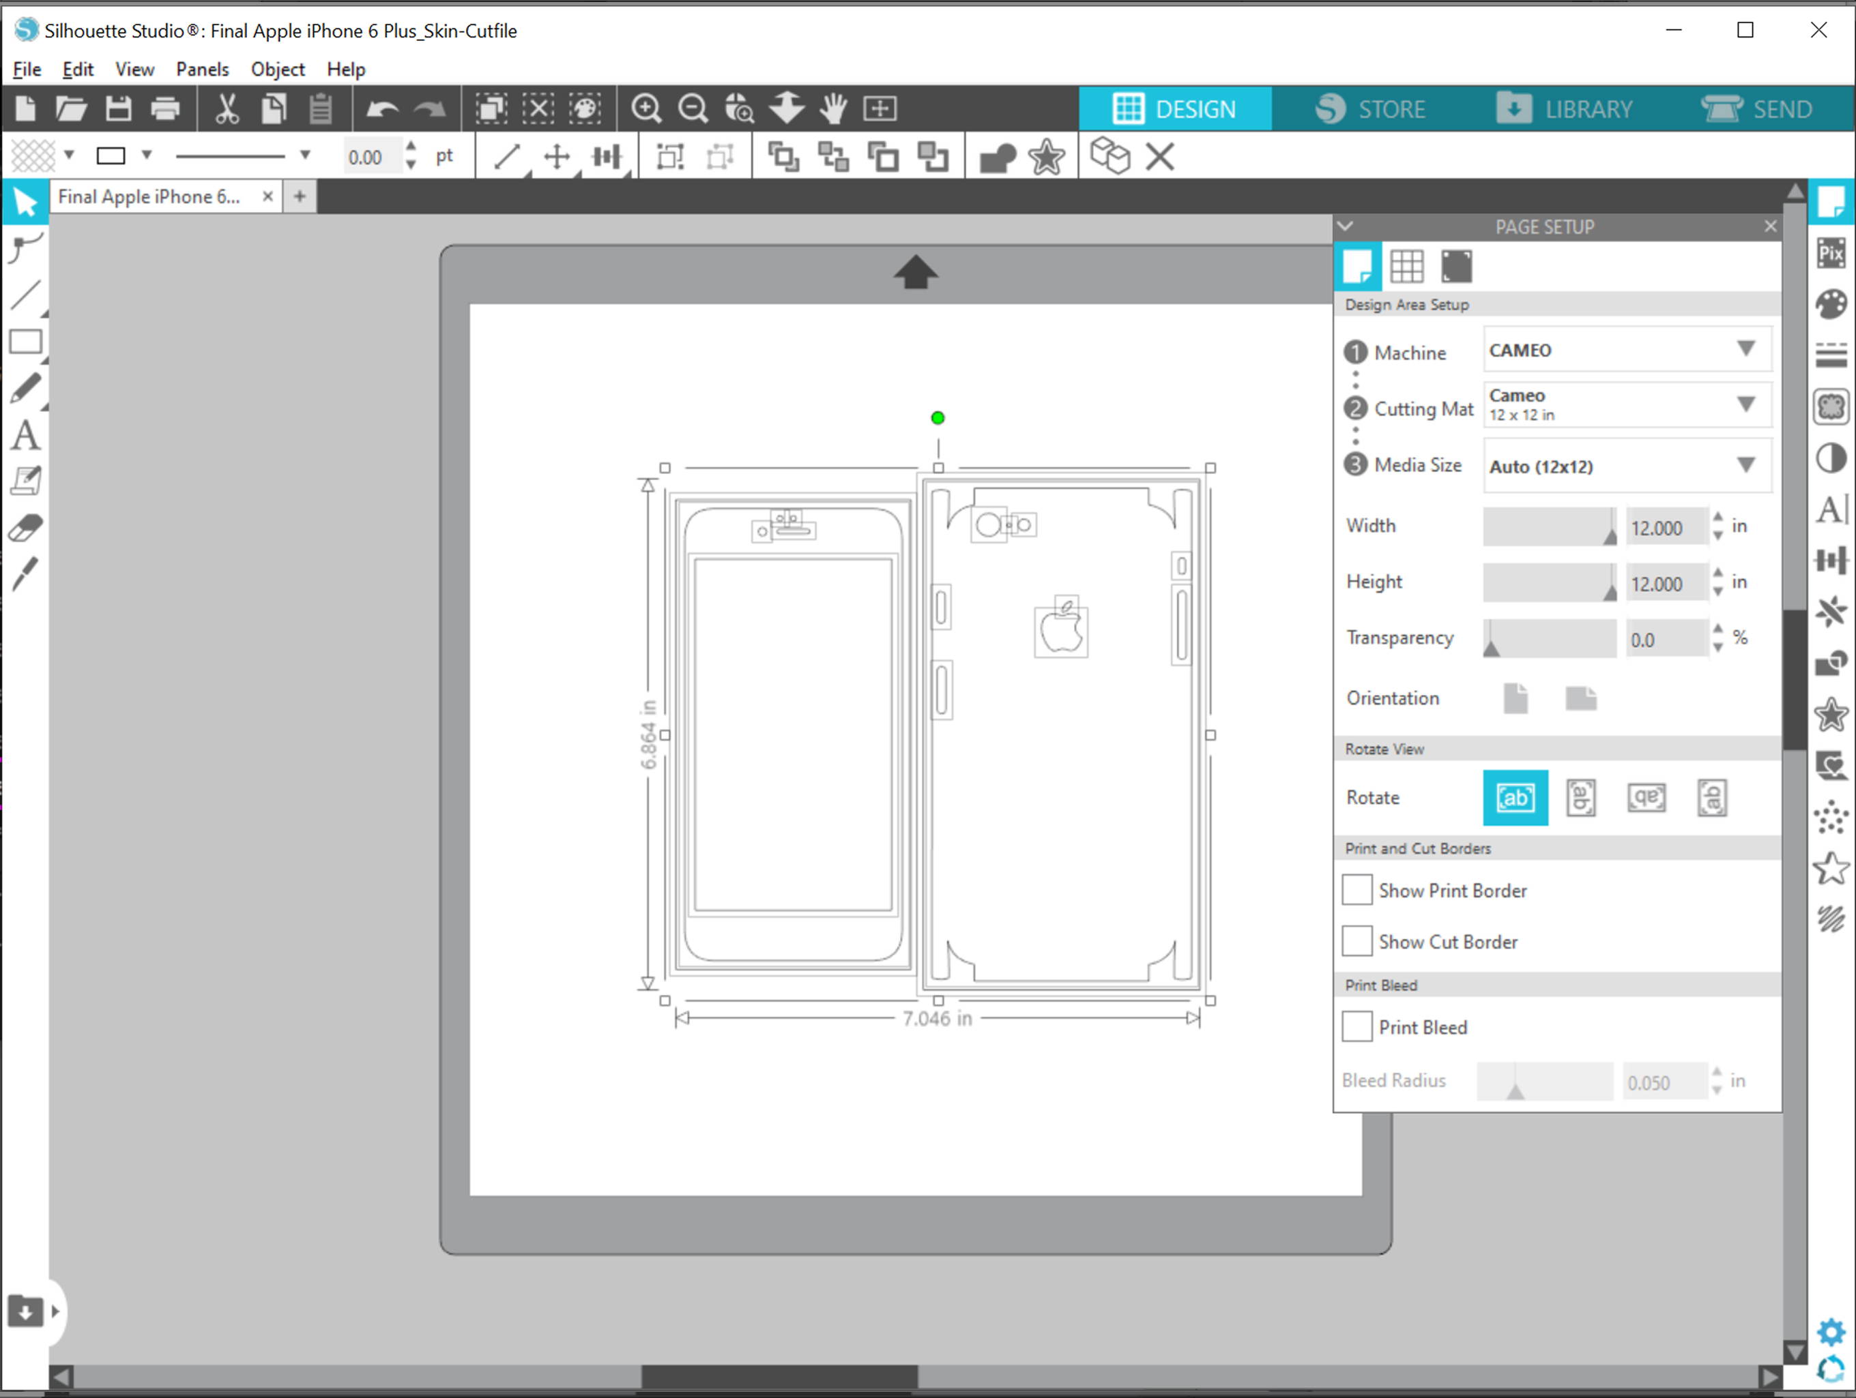1856x1398 pixels.
Task: Open the Edit menu
Action: (78, 70)
